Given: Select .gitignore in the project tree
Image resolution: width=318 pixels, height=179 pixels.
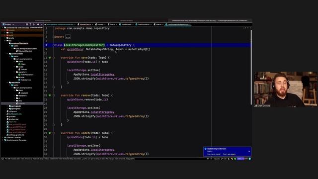Looking at the screenshot, I should coord(13,111).
